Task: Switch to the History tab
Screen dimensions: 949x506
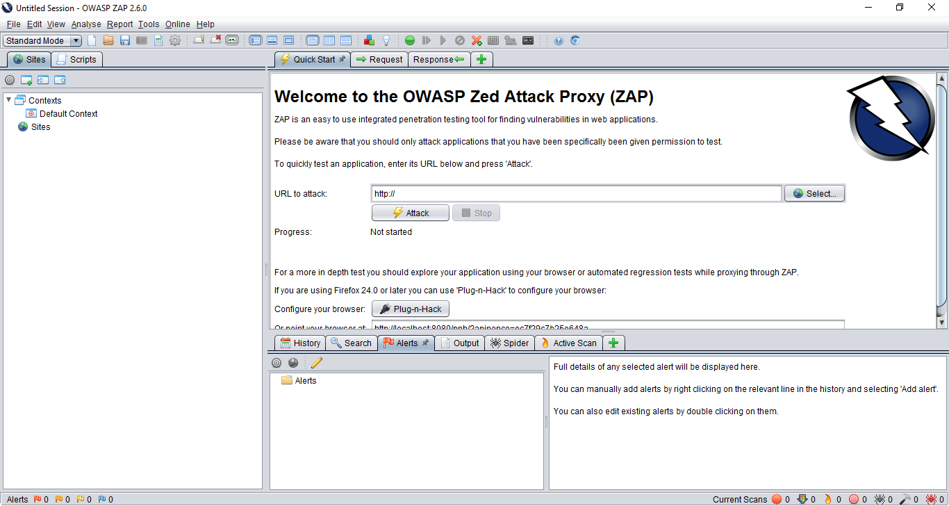Action: click(x=300, y=343)
